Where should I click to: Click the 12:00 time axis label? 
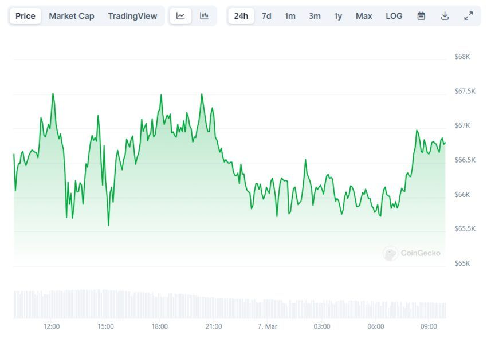click(52, 326)
